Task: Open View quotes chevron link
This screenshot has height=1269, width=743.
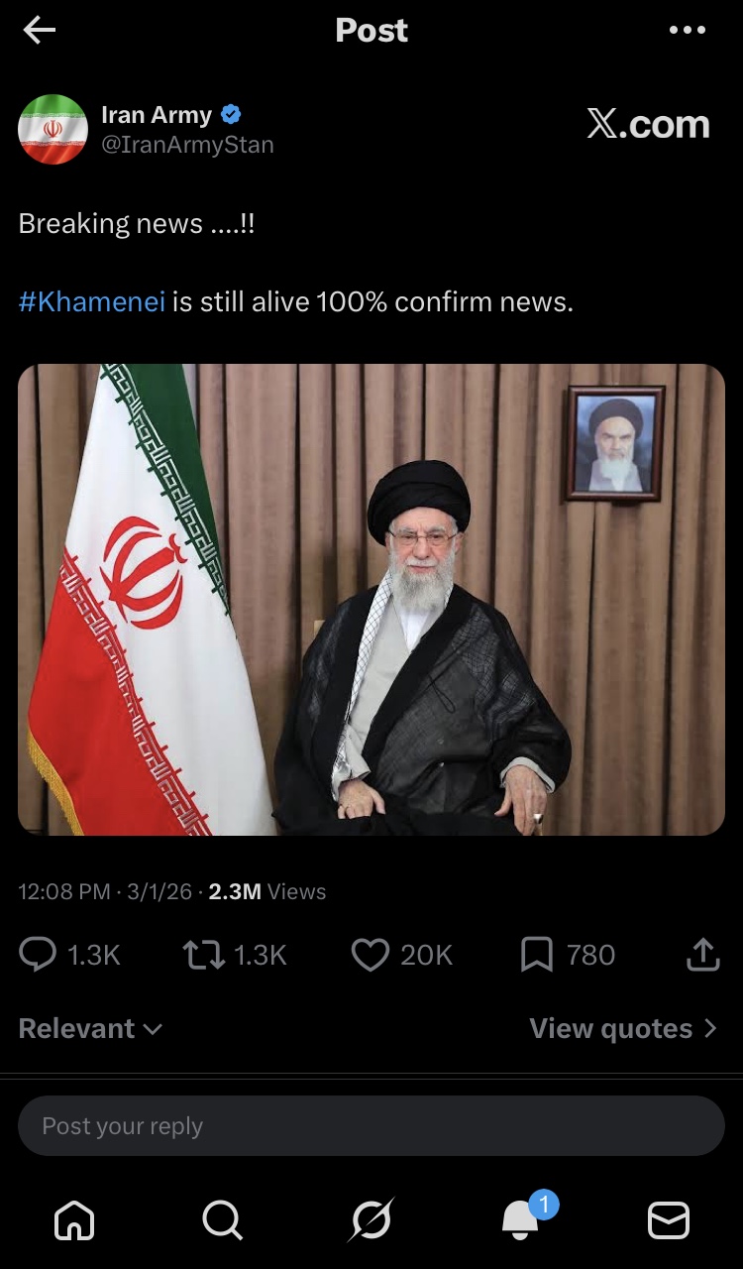Action: coord(623,1028)
